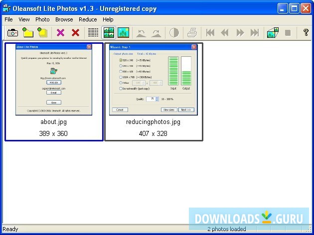The image size is (314, 235).
Task: Click the application icon in title bar
Action: (x=6, y=8)
